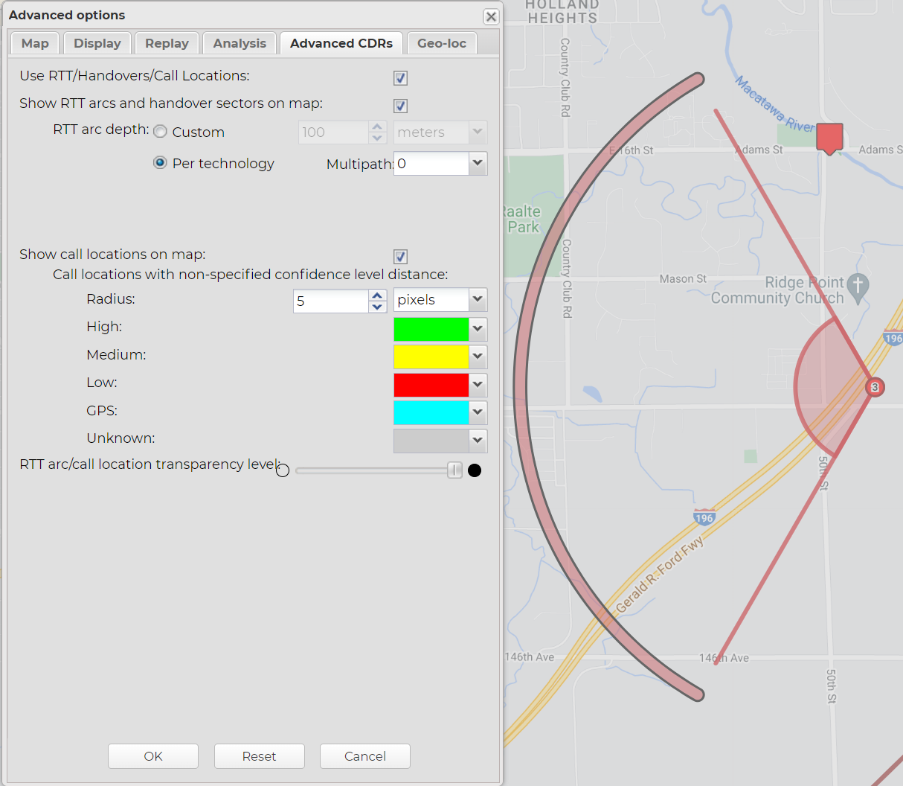Open the Analysis tab
Viewport: 903px width, 786px height.
click(x=240, y=43)
